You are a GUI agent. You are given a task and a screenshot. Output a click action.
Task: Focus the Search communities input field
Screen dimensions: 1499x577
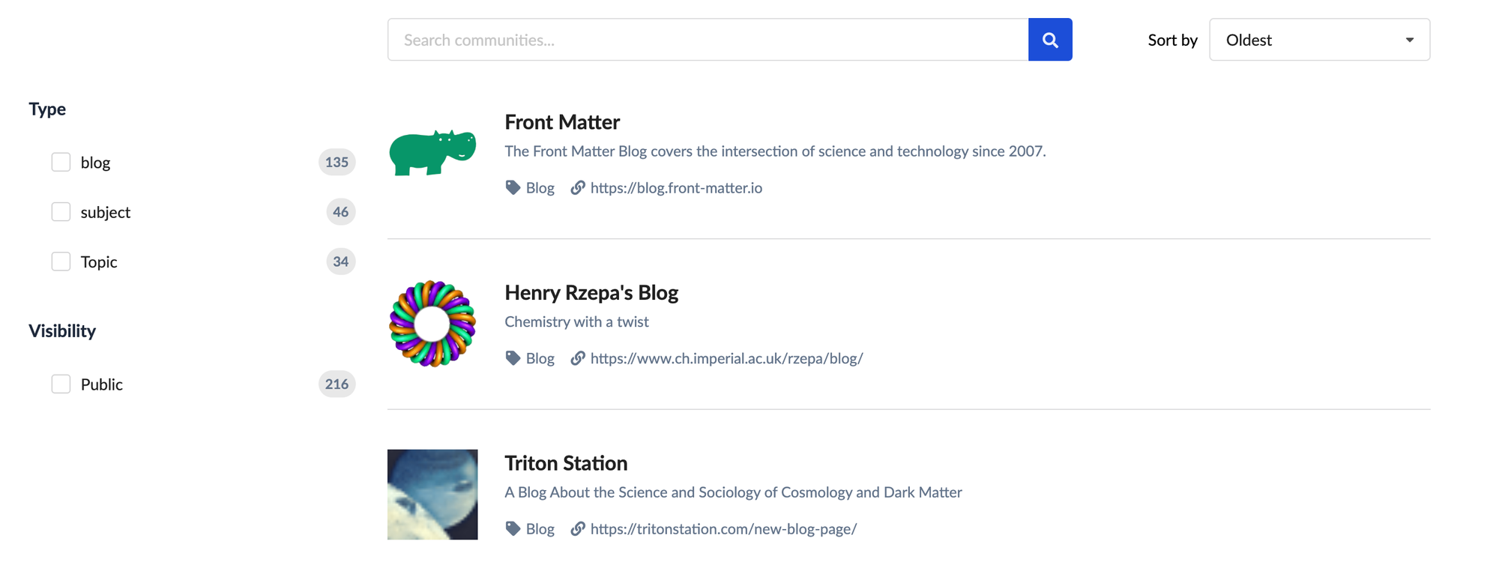tap(708, 40)
